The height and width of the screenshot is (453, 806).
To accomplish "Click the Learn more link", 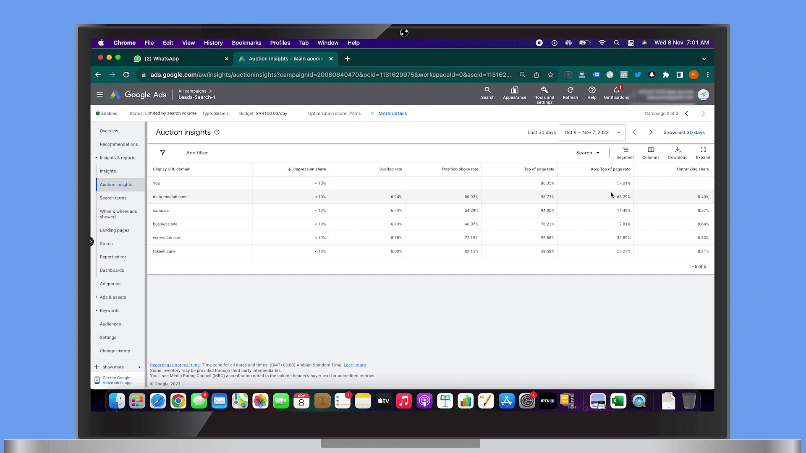I will click(x=354, y=365).
